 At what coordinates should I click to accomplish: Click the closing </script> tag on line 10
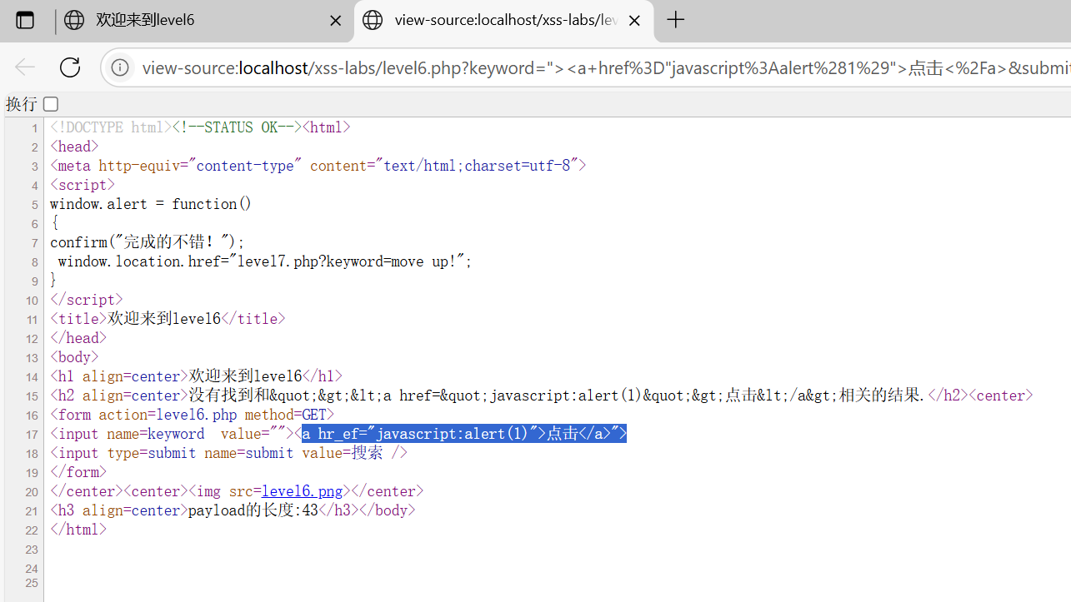[87, 300]
